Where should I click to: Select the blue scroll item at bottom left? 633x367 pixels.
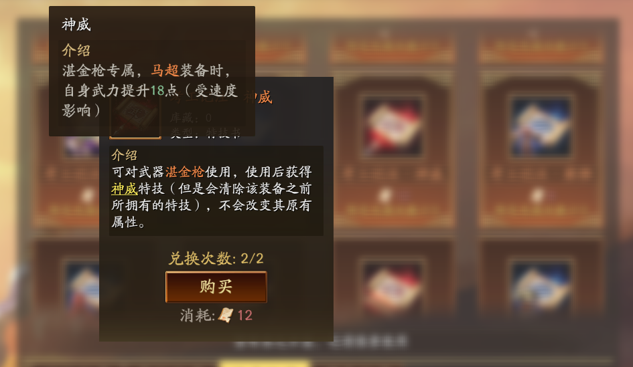click(x=83, y=287)
